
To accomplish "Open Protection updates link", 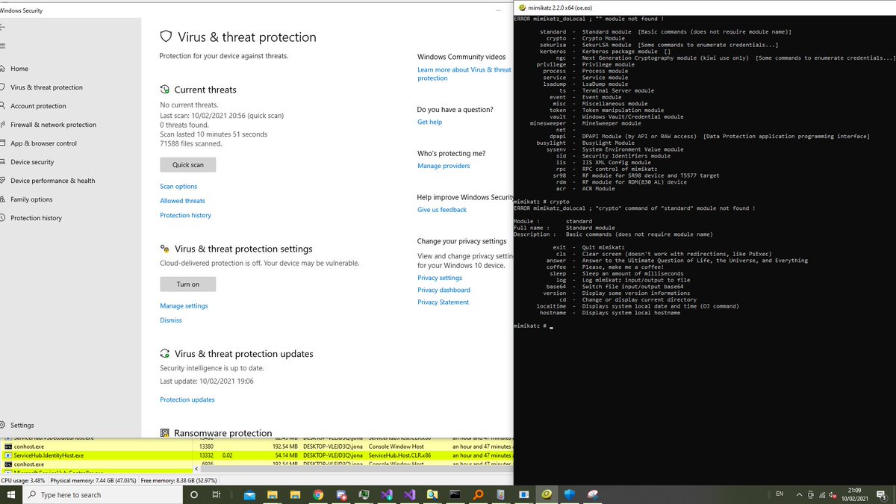I will point(187,399).
